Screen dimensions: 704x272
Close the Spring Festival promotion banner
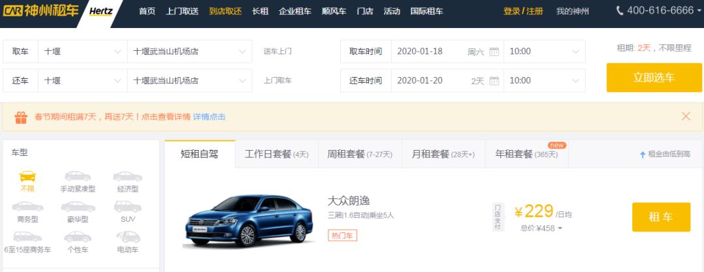pyautogui.click(x=686, y=117)
